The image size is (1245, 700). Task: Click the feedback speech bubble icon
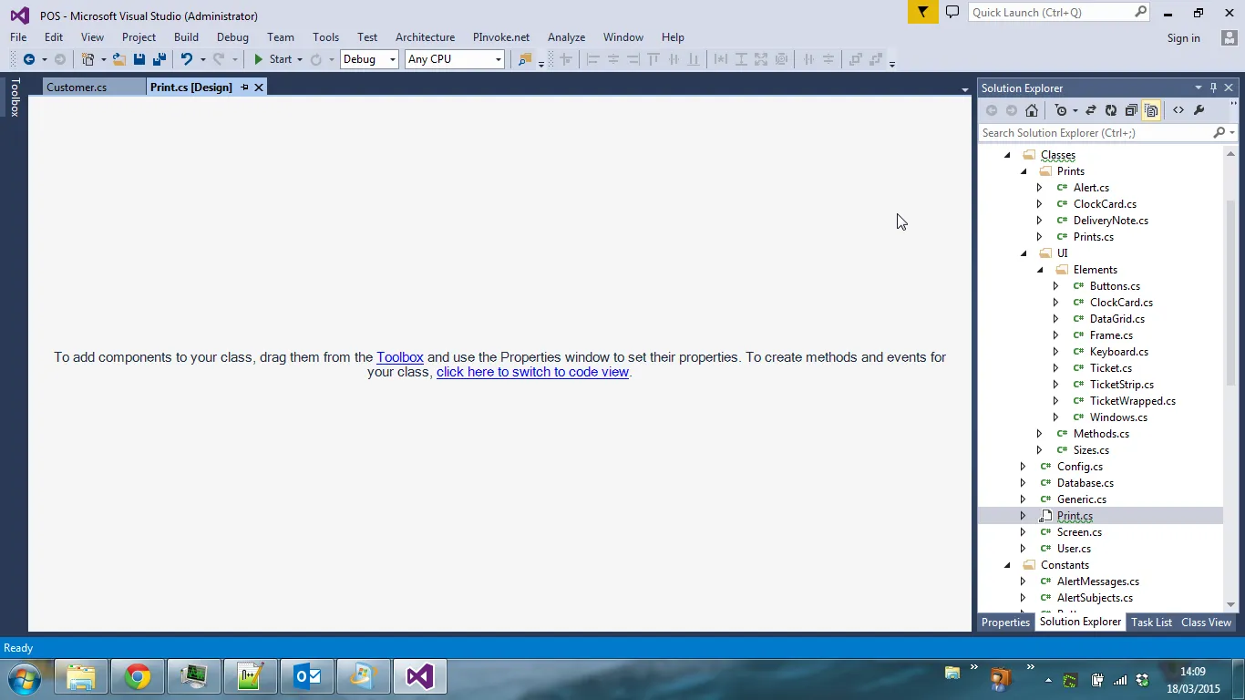(952, 12)
